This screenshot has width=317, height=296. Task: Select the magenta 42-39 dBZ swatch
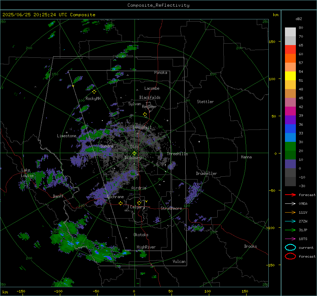(290, 111)
